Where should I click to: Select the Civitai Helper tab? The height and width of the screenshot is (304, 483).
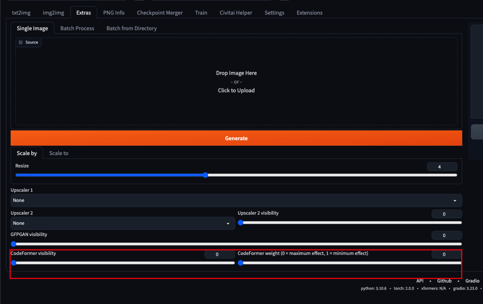tap(236, 13)
